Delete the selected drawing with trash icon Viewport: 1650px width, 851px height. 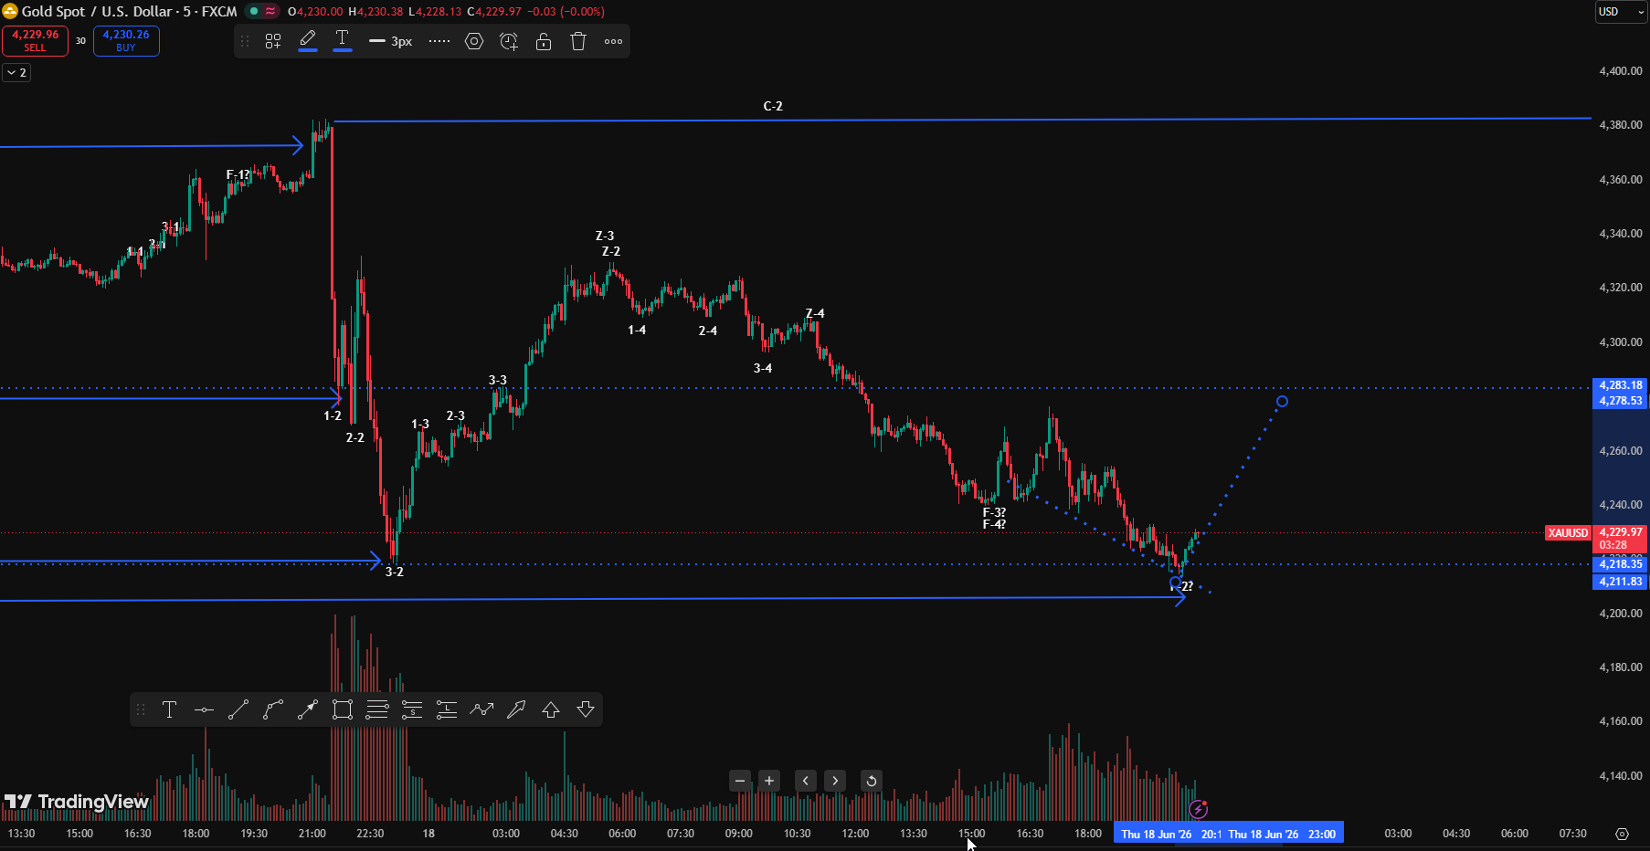click(578, 41)
